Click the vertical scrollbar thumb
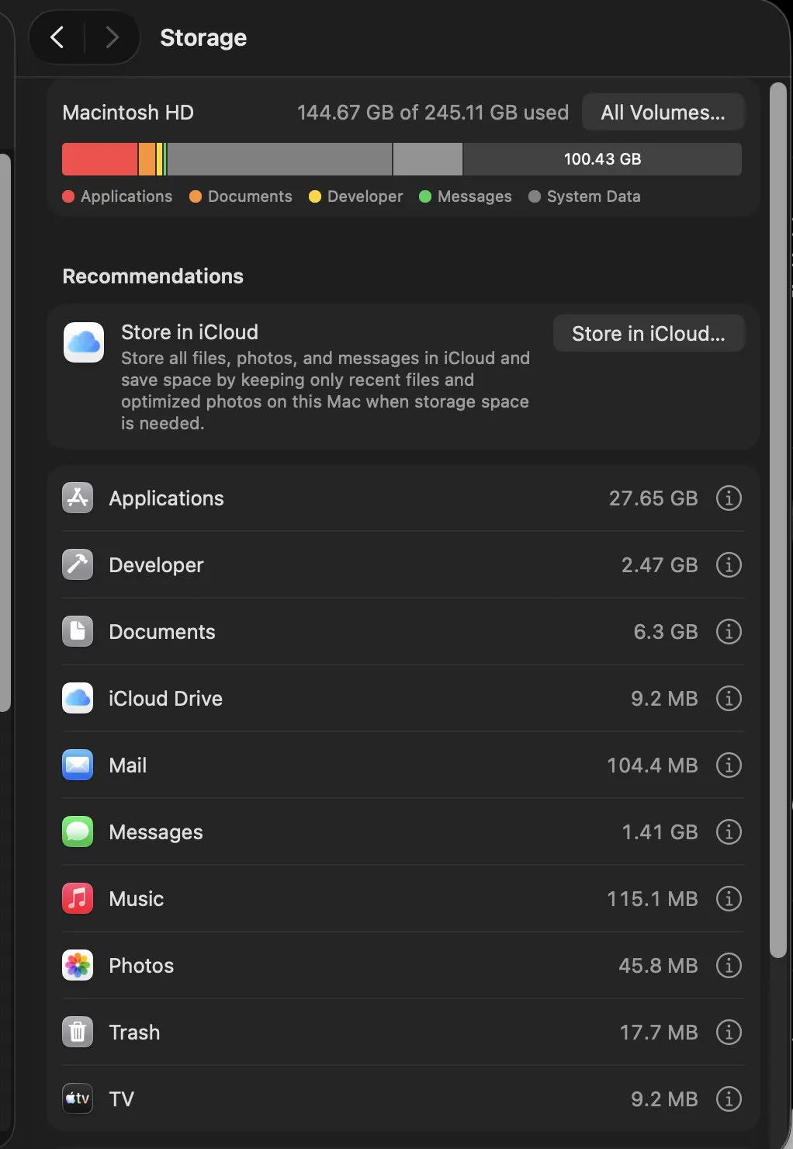The image size is (793, 1149). click(777, 520)
